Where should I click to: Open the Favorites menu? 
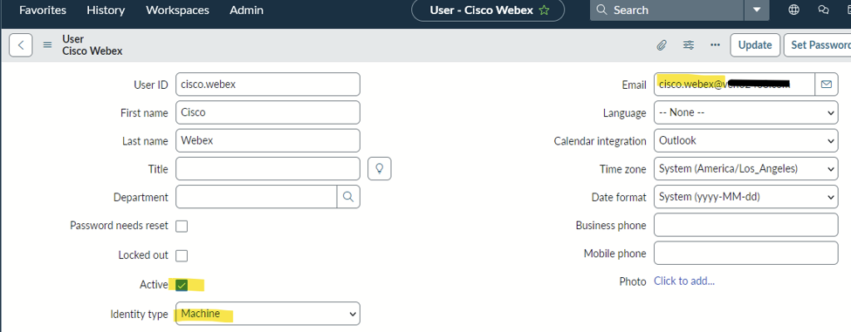[x=43, y=10]
